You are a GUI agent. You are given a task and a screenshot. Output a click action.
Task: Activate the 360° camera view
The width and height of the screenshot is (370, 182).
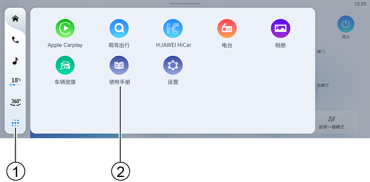16,102
